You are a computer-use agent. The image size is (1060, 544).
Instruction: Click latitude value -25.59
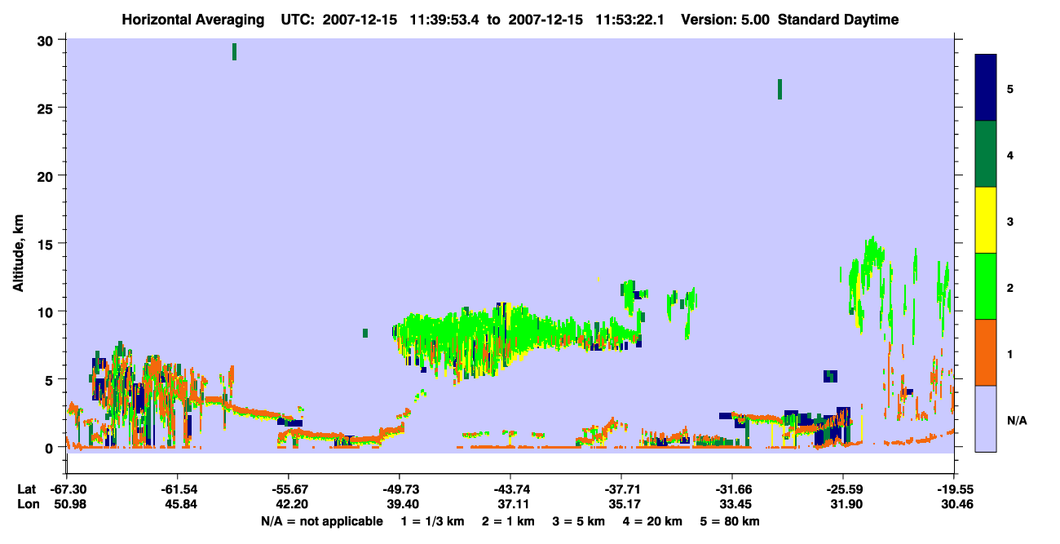coord(843,489)
